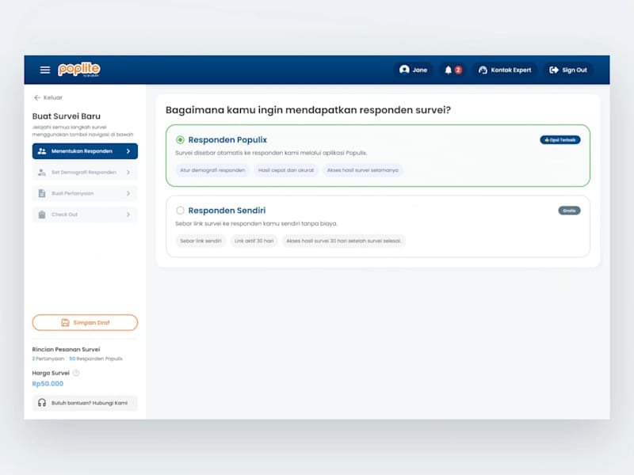This screenshot has width=634, height=475.
Task: Click the Set Demografi Responden icon
Action: pyautogui.click(x=42, y=172)
